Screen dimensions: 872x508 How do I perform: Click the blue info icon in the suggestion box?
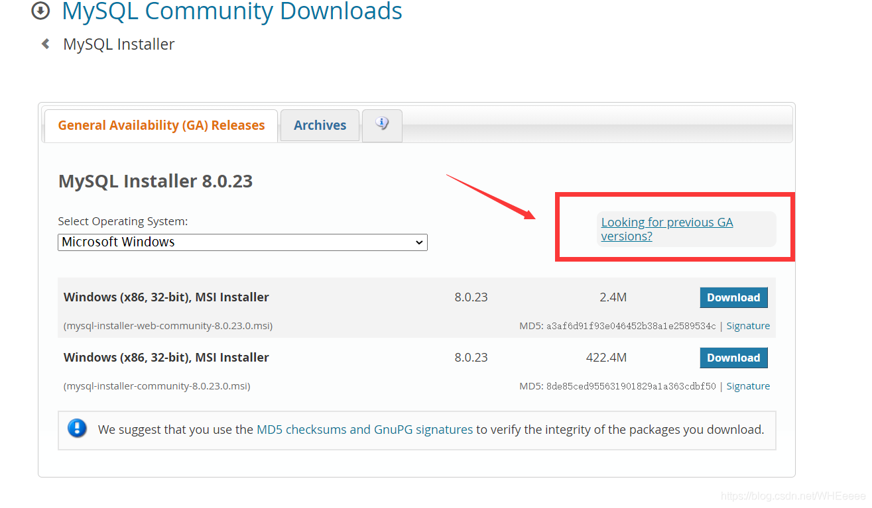[77, 429]
